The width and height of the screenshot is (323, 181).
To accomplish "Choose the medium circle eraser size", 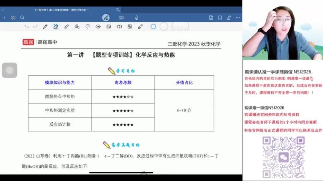I will click(164, 27).
